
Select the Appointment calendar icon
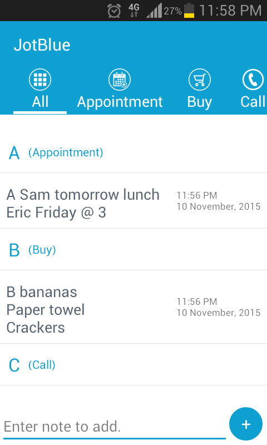click(120, 80)
